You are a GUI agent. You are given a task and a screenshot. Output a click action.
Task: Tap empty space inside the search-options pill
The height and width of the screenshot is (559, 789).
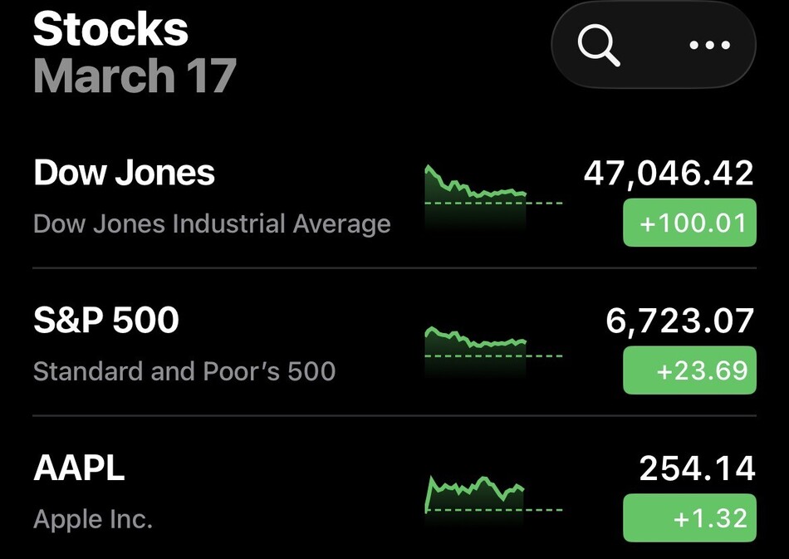(x=654, y=46)
